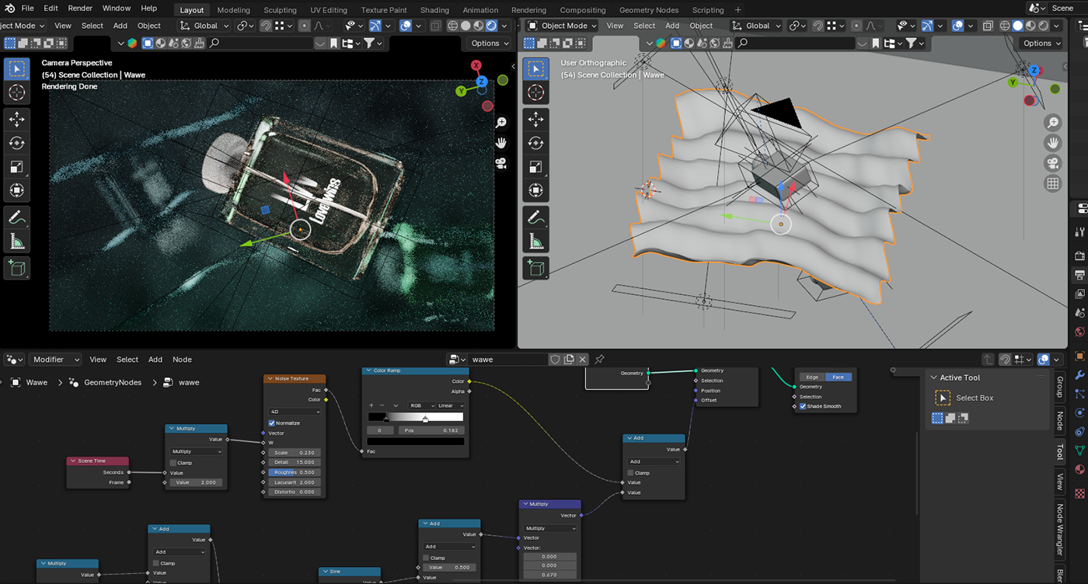Select the Measure tool in left viewport

click(x=16, y=242)
